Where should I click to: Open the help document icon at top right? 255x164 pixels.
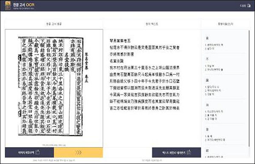click(249, 5)
